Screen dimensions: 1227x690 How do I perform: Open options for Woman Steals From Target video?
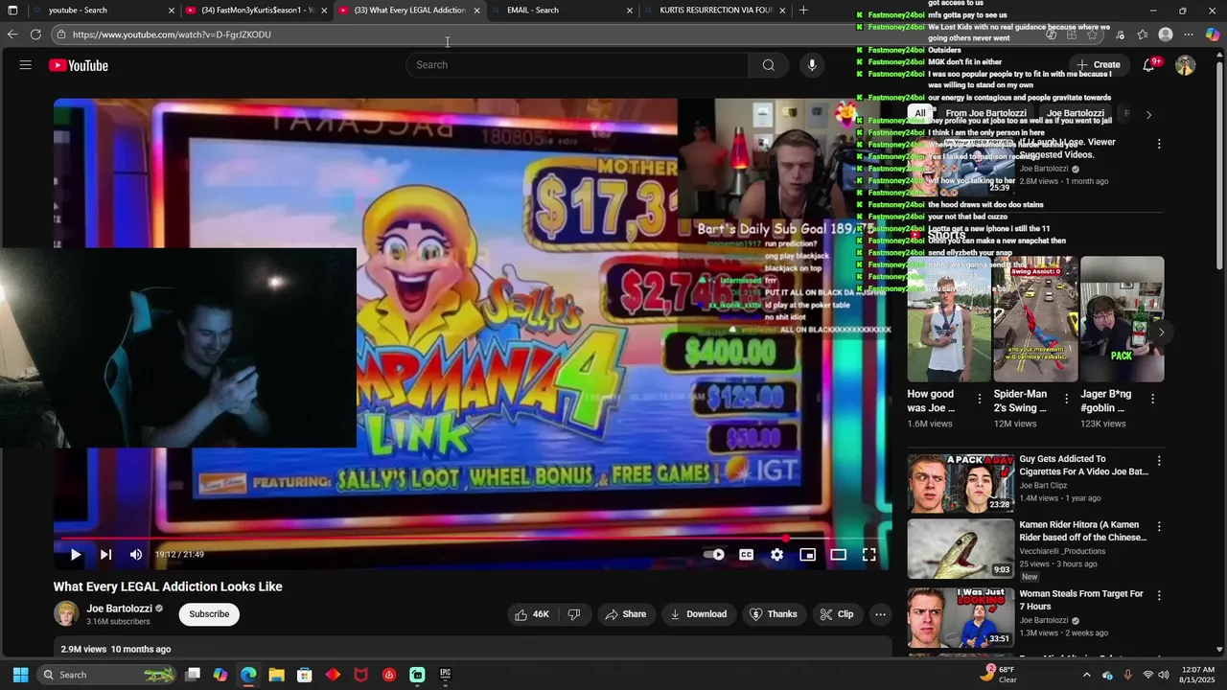(x=1159, y=595)
